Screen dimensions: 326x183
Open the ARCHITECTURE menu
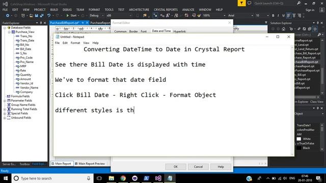point(139,10)
